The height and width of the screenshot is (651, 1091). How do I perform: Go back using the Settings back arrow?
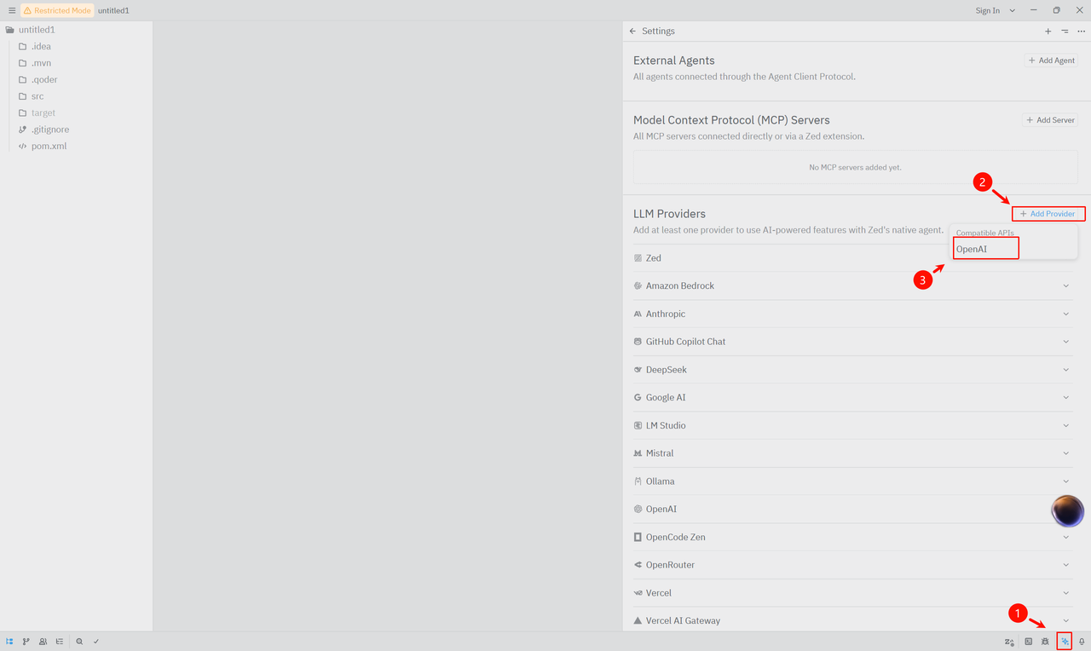click(x=632, y=31)
